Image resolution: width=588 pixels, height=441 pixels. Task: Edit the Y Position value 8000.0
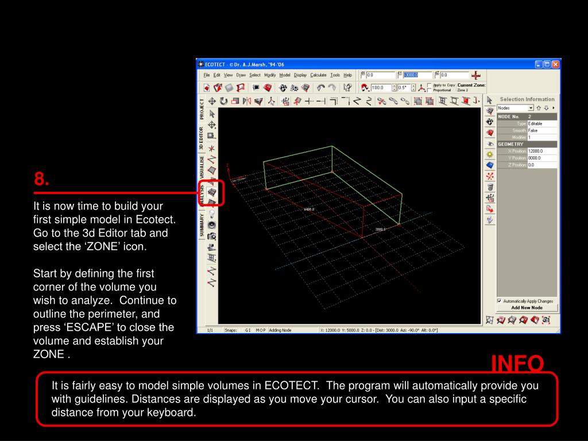(x=542, y=158)
